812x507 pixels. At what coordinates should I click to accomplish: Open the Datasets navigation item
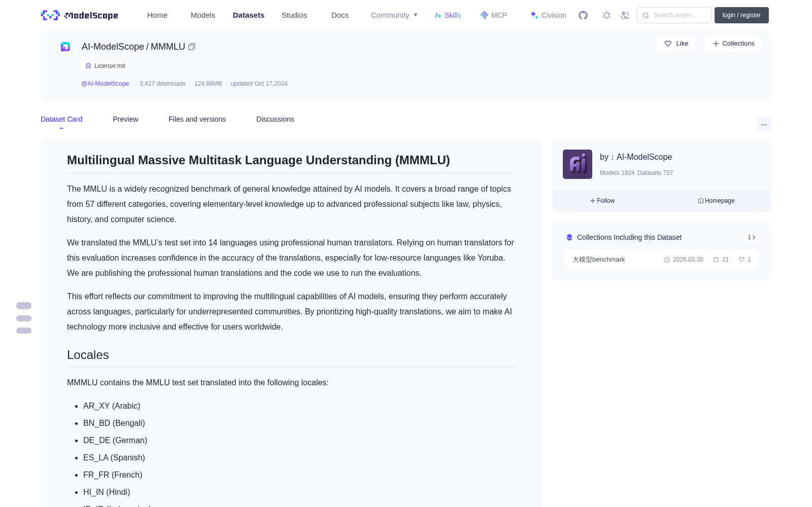tap(249, 15)
